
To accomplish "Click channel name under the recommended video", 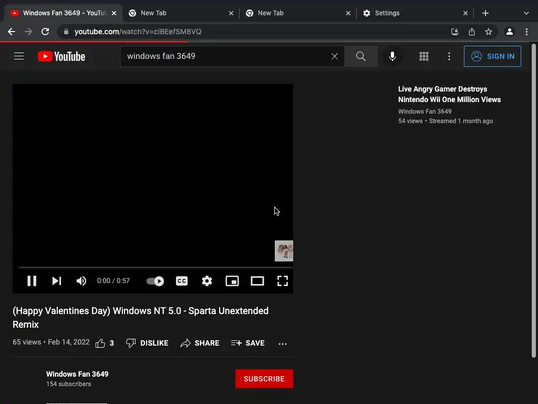I will [425, 112].
